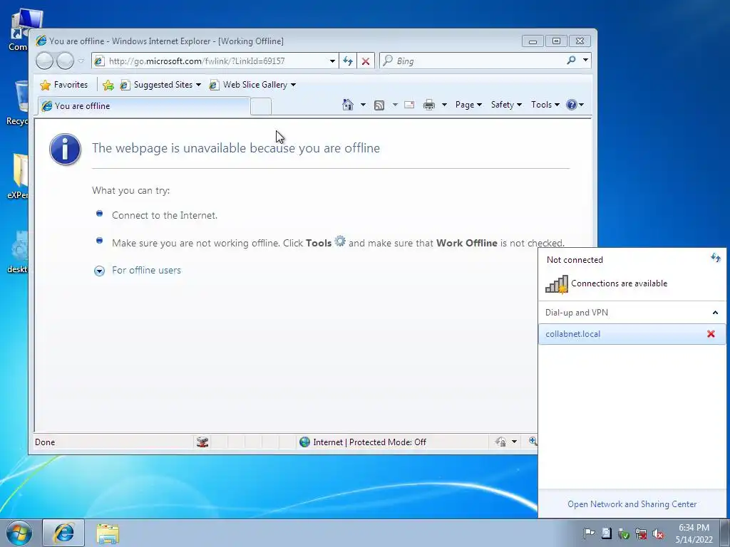Viewport: 730px width, 547px height.
Task: Open Suggested Sites
Action: (160, 85)
